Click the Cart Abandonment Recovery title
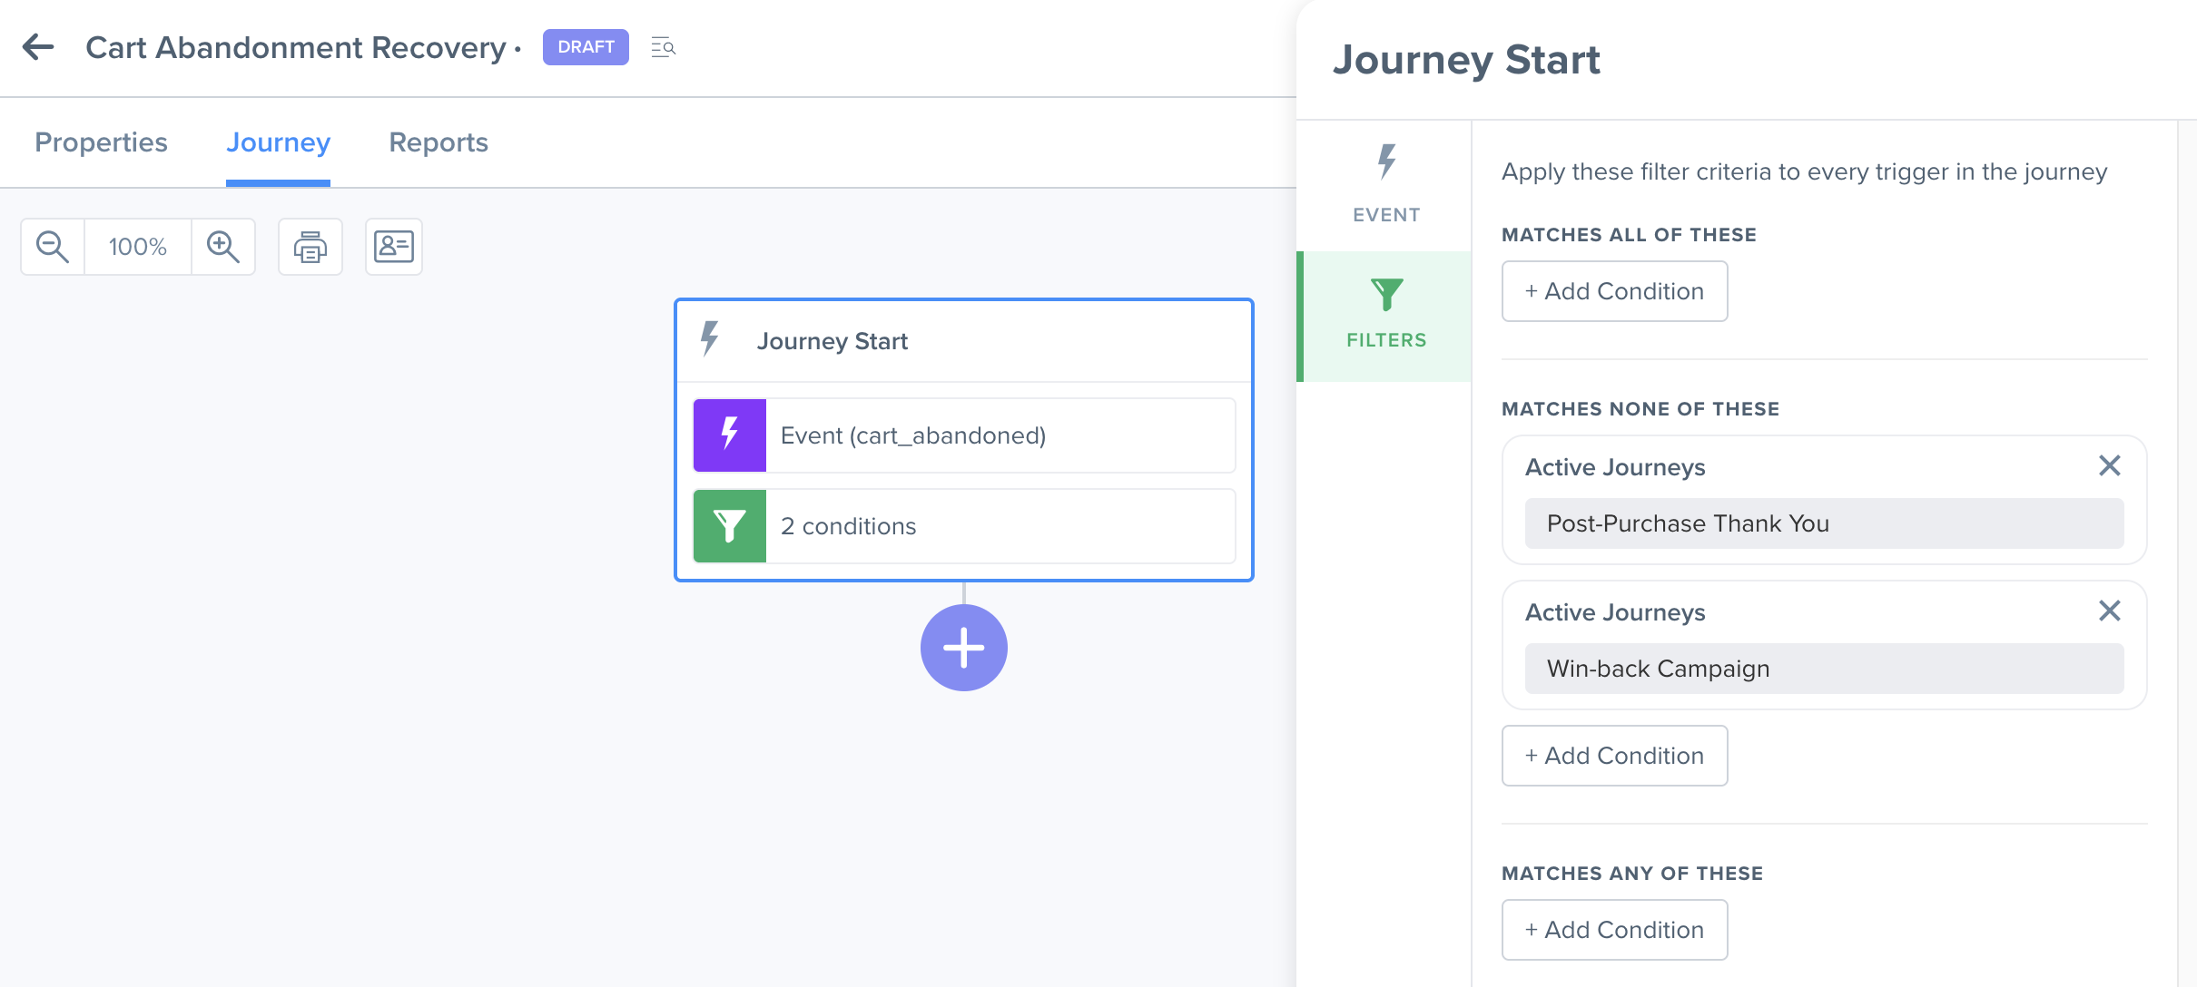2197x987 pixels. (x=296, y=47)
